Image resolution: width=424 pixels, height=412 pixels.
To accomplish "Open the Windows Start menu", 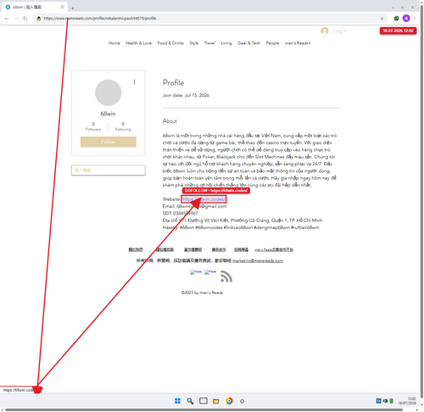I will click(177, 401).
